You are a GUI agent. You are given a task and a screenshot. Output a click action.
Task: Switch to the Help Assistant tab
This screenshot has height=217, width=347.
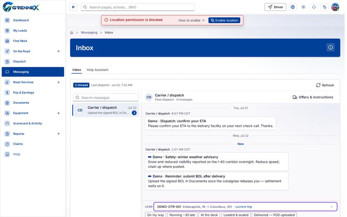pos(97,70)
